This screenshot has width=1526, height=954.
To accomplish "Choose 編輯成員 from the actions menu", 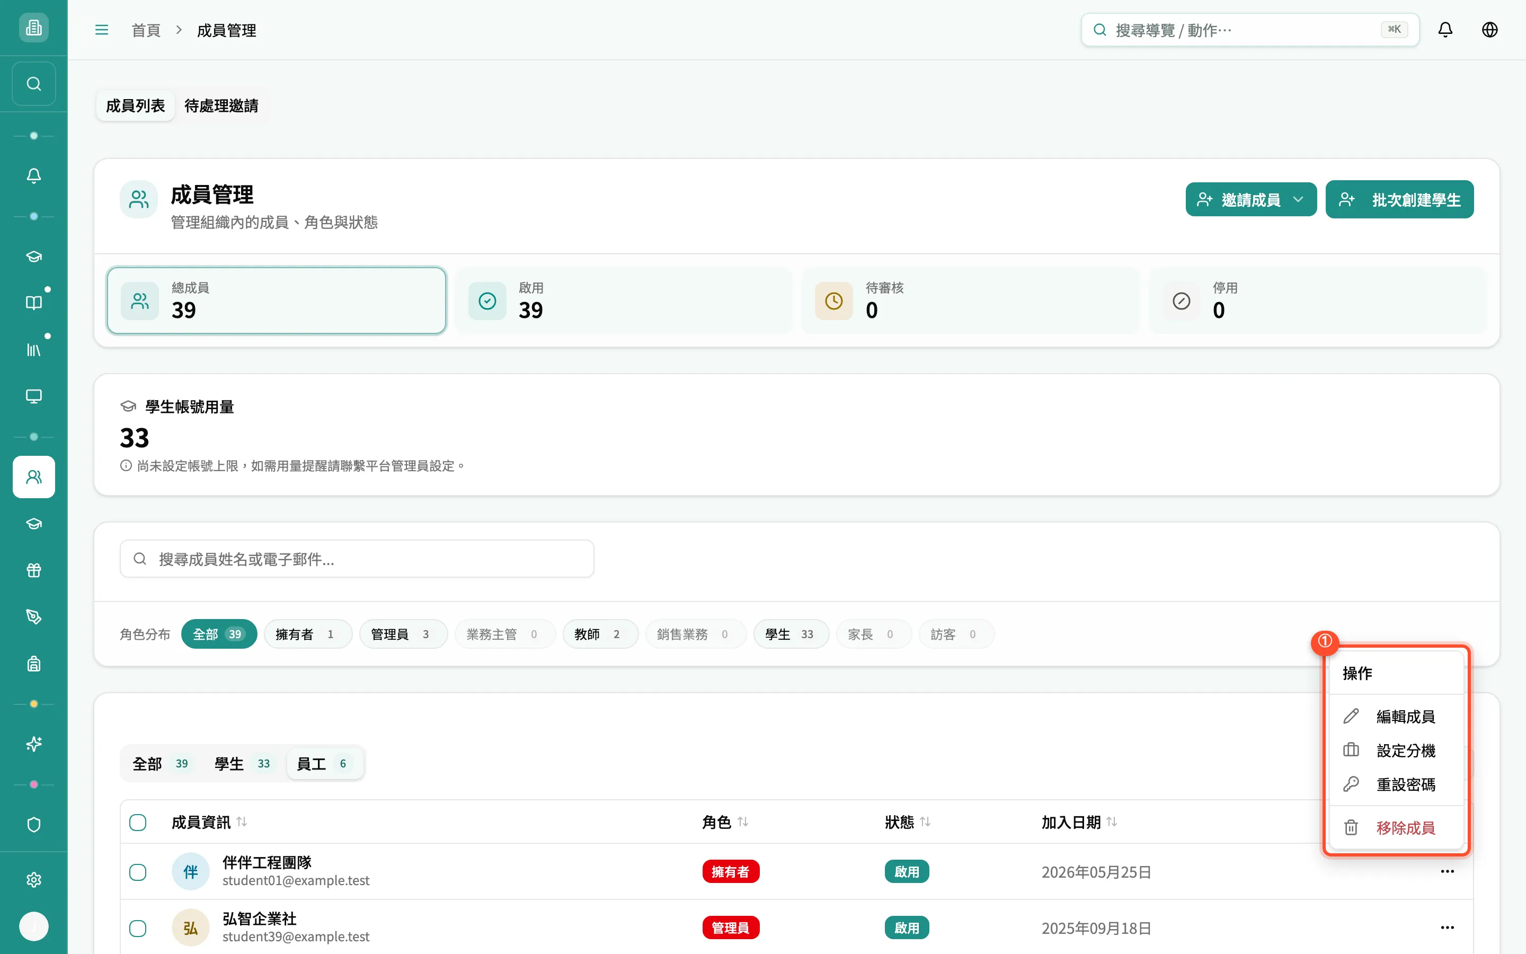I will (1396, 716).
